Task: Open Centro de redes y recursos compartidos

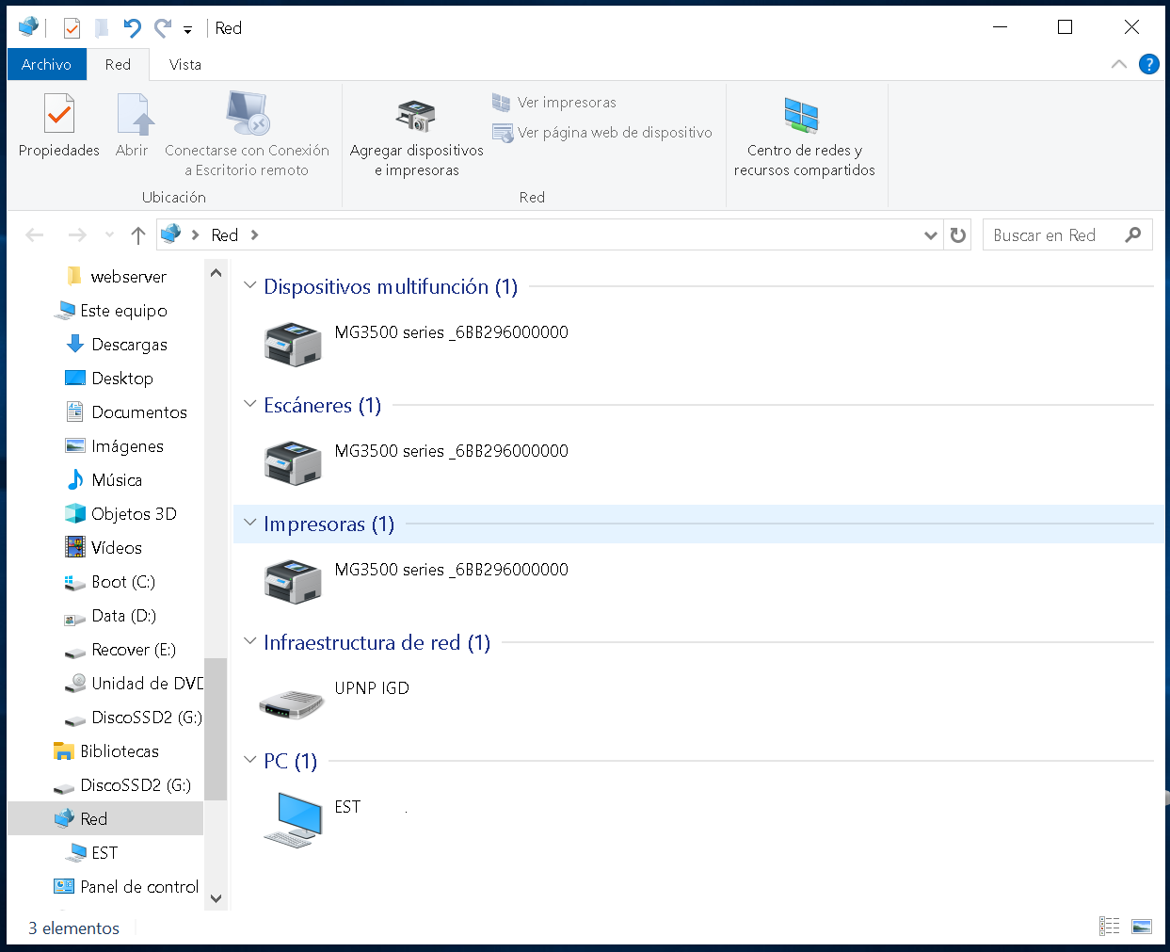Action: click(804, 137)
